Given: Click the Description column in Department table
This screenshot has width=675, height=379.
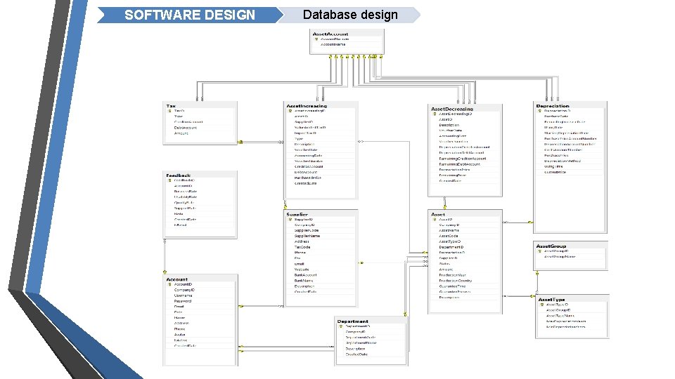Looking at the screenshot, I should [355, 349].
